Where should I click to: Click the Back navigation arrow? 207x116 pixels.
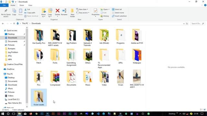(x=3, y=24)
